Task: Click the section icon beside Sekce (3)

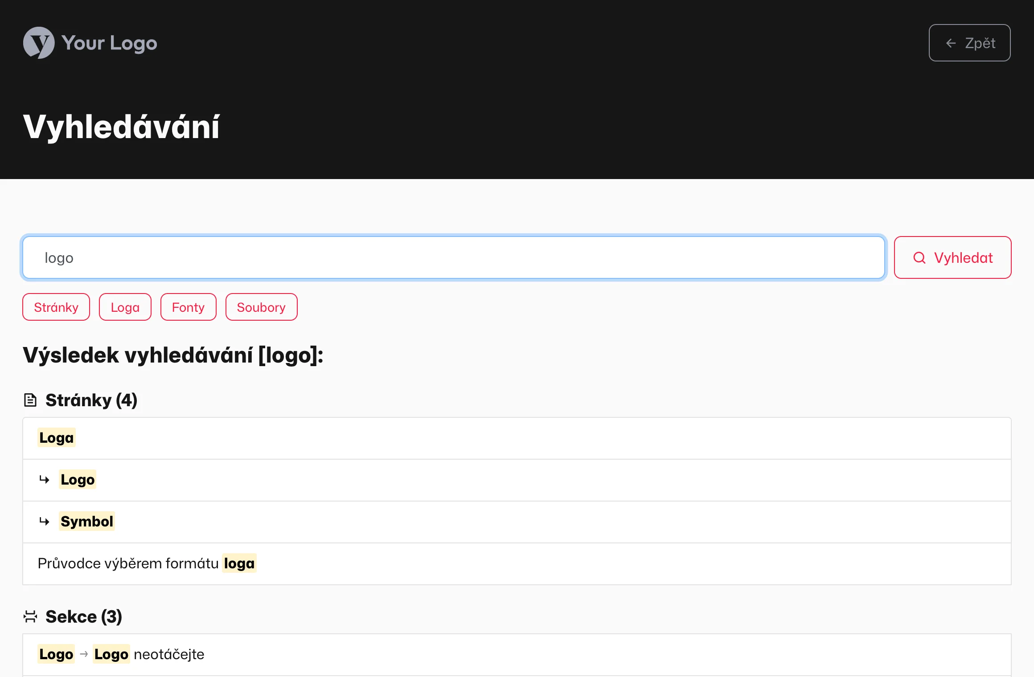Action: (x=30, y=616)
